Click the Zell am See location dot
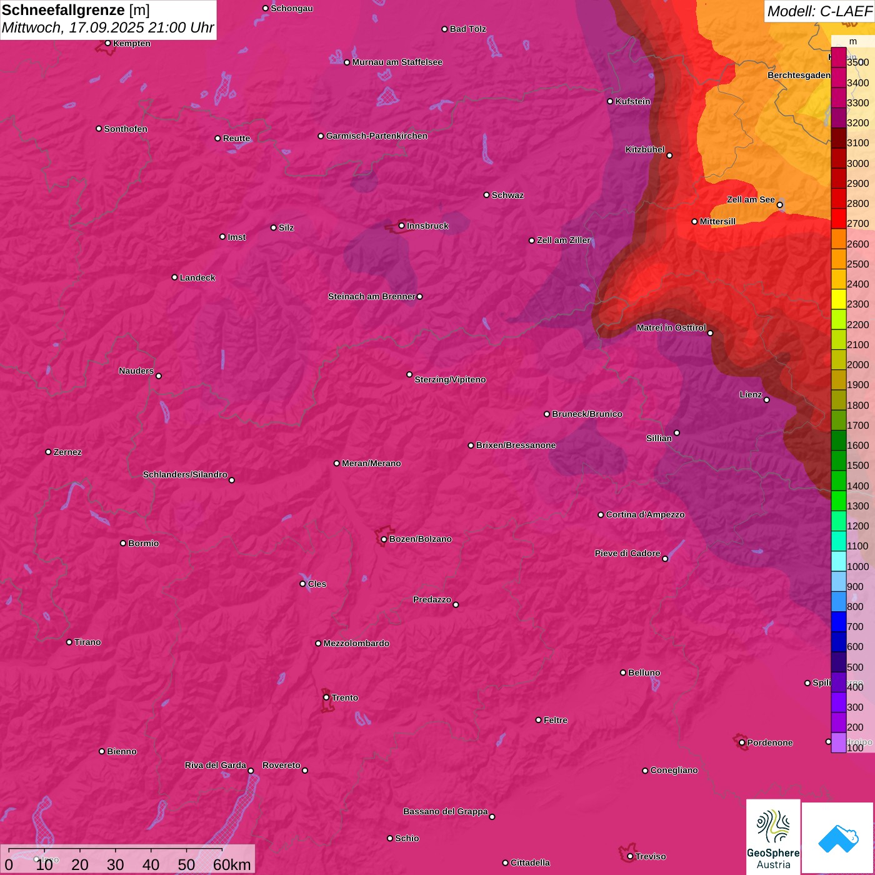875x875 pixels. point(779,204)
